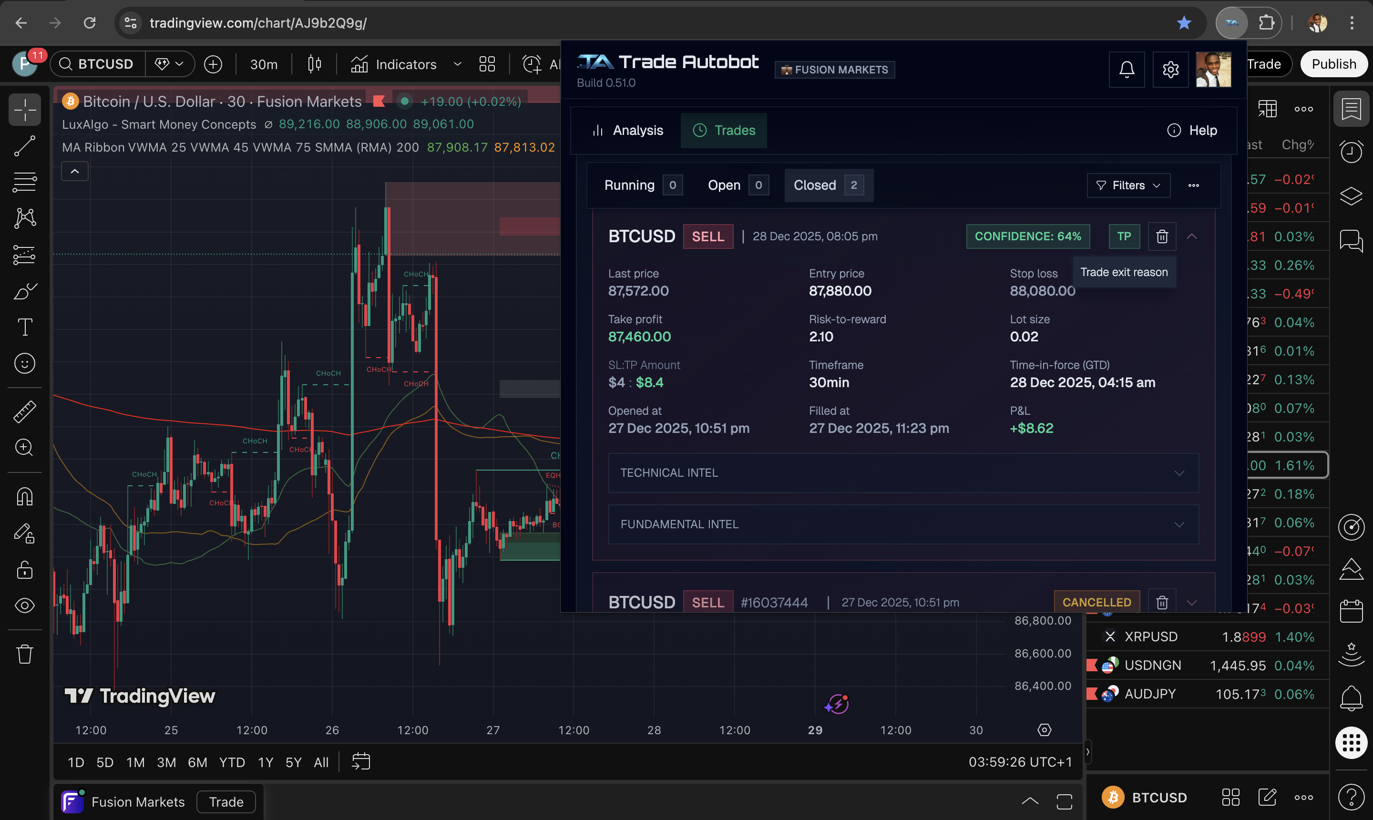Open the text annotation tool
1373x820 pixels.
click(x=25, y=326)
